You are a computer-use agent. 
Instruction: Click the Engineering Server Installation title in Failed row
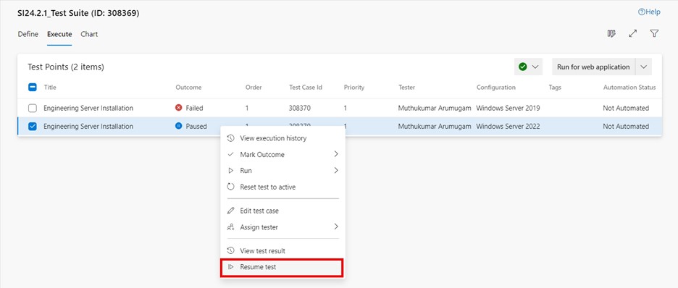pyautogui.click(x=88, y=109)
